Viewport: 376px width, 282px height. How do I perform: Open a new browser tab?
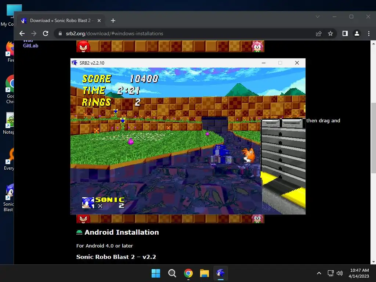click(x=113, y=21)
